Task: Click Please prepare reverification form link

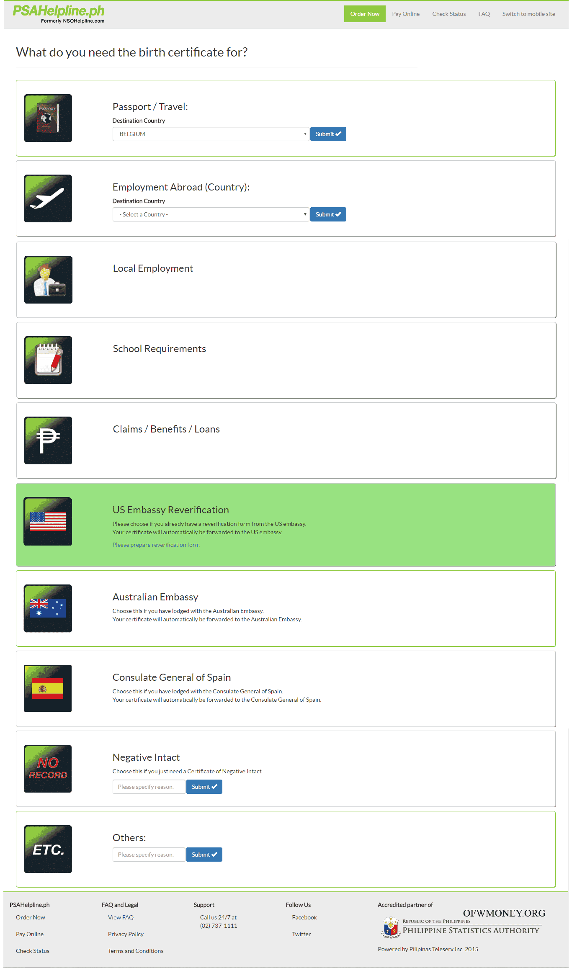Action: tap(156, 545)
